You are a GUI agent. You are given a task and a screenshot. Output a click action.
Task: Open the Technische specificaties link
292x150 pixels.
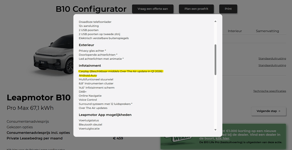(x=269, y=91)
